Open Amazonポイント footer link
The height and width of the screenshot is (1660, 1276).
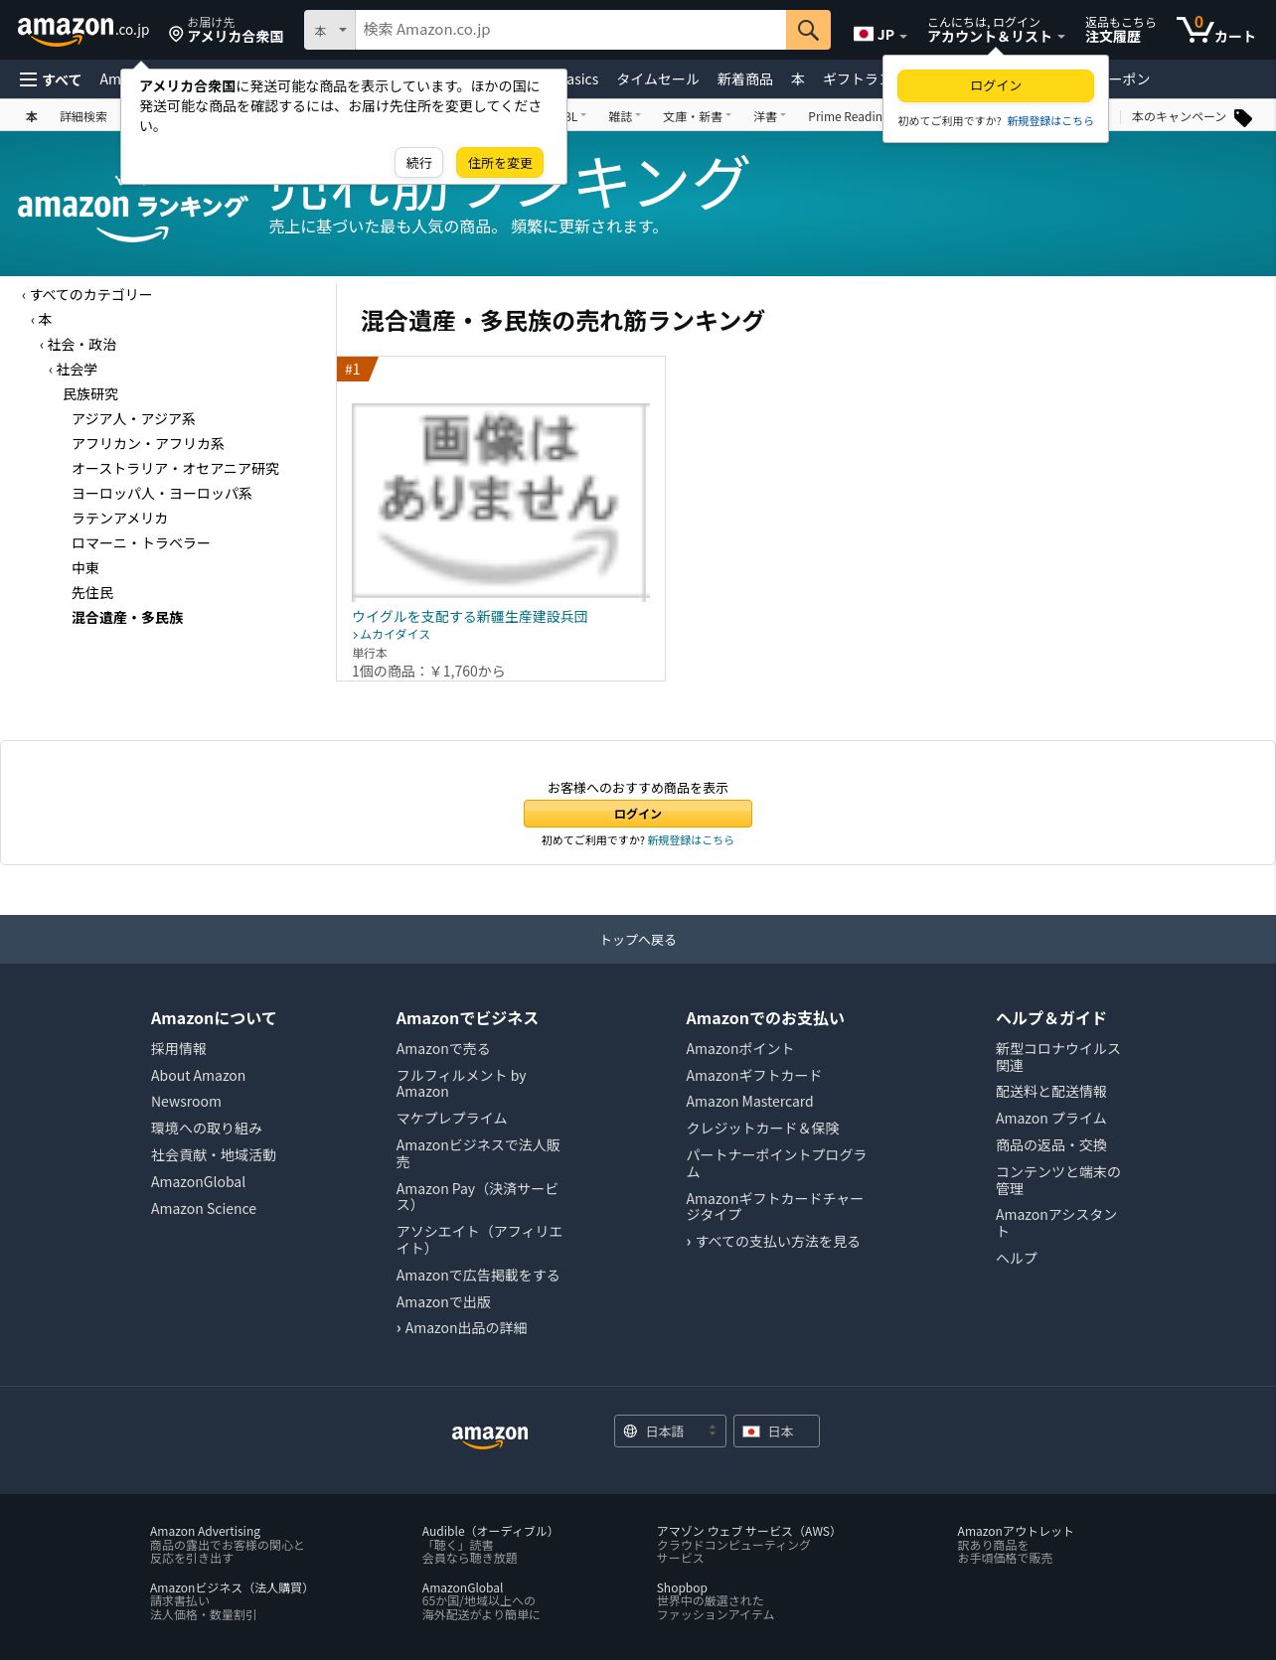(x=739, y=1049)
